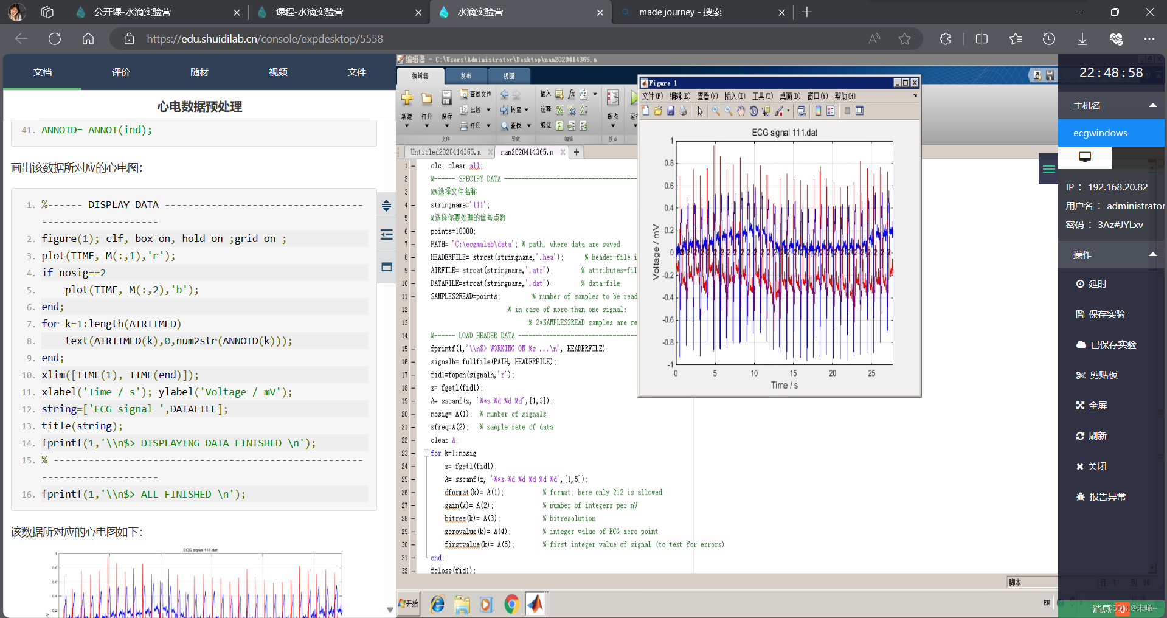Screen dimensions: 1167x618
Task: Click New Figure icon in Figure 1 toolbar
Action: pyautogui.click(x=646, y=111)
